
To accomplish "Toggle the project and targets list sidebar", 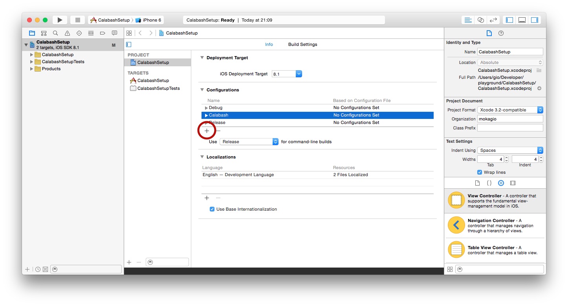I will pyautogui.click(x=128, y=45).
